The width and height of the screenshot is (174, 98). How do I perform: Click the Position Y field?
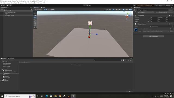(162, 18)
